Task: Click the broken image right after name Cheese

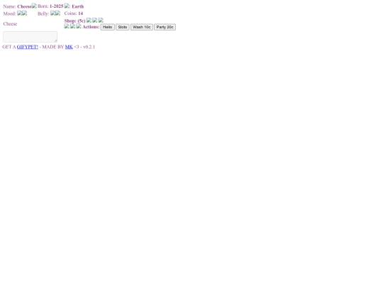Action: (34, 6)
